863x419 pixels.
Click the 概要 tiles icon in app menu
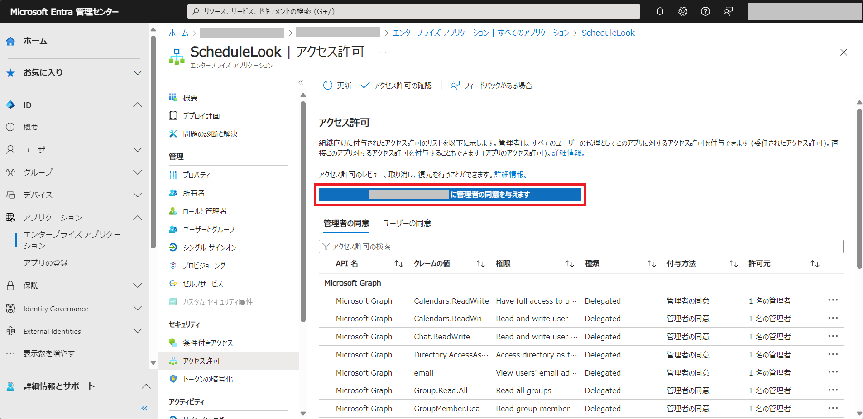(173, 98)
